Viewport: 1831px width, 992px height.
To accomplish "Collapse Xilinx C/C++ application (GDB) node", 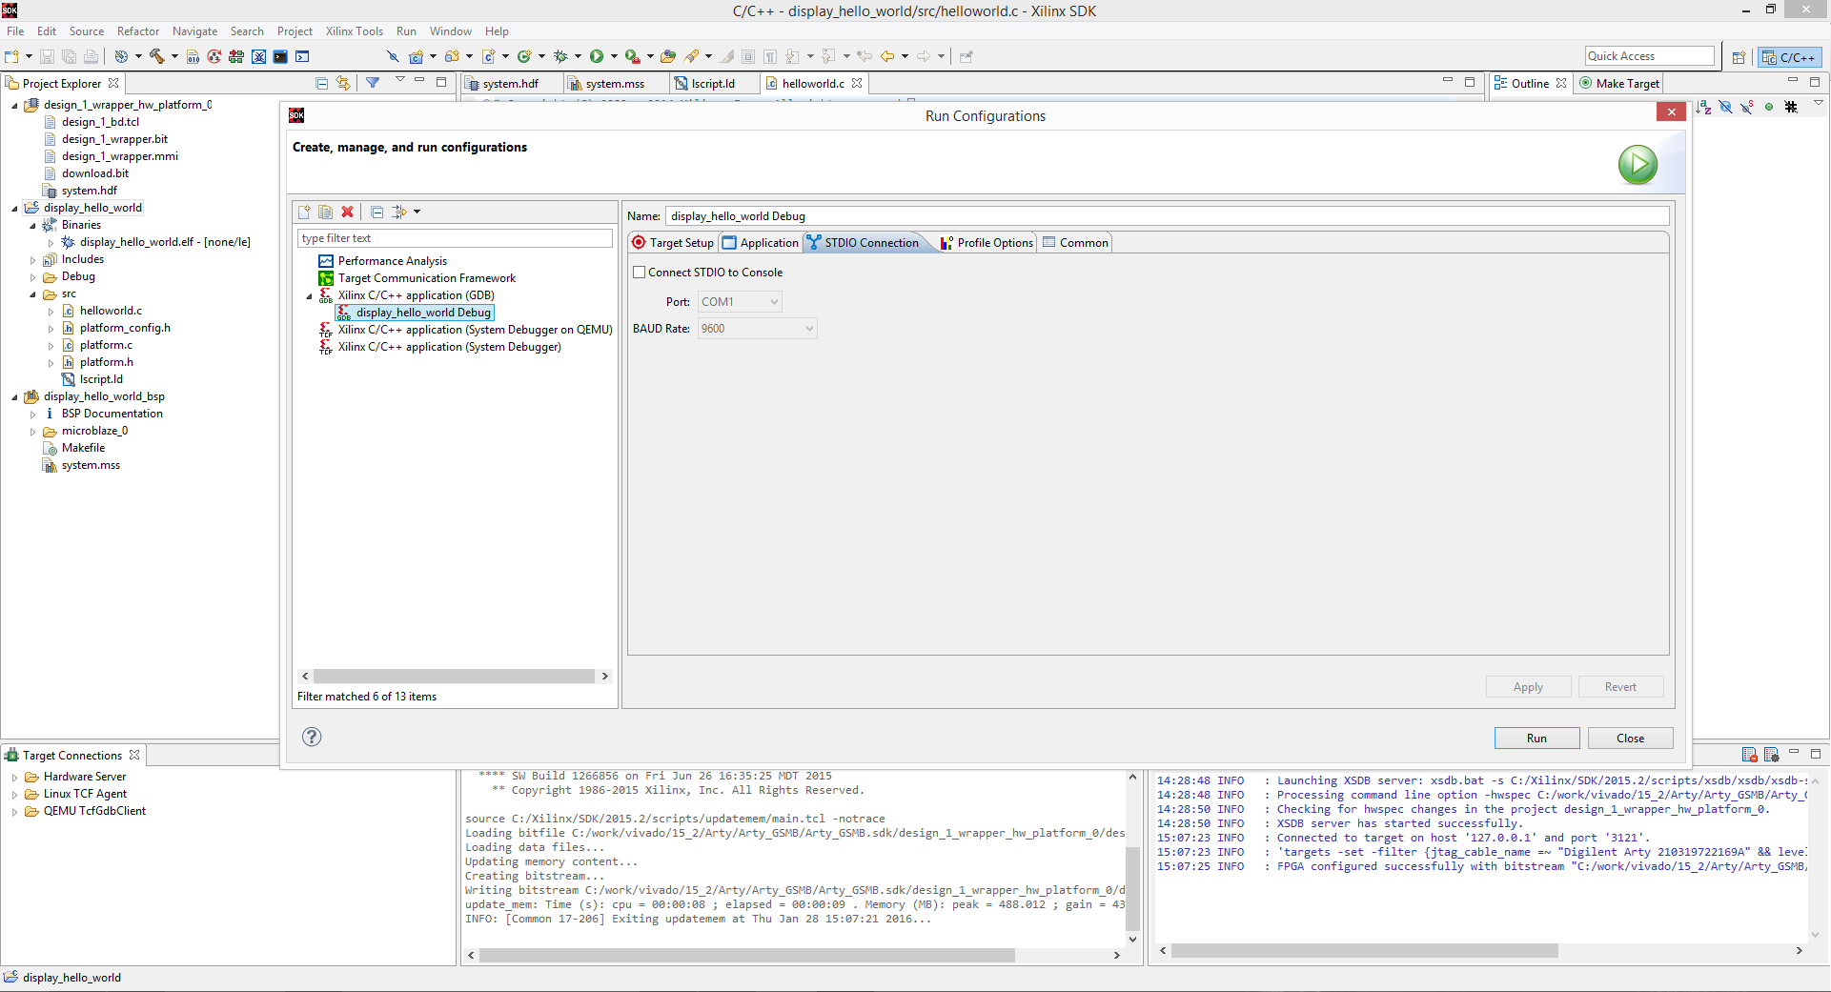I will [x=309, y=296].
